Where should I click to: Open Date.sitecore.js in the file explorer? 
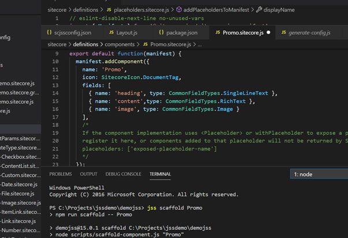coord(20,184)
